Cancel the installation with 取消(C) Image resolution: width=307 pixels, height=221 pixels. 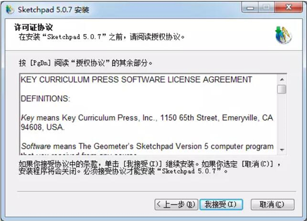pyautogui.click(x=273, y=205)
